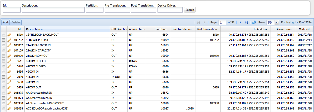
Task: Sort by IP Address column header
Action: click(245, 29)
